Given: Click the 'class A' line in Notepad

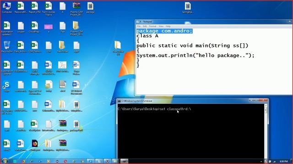Looking at the screenshot, I should pyautogui.click(x=147, y=36).
